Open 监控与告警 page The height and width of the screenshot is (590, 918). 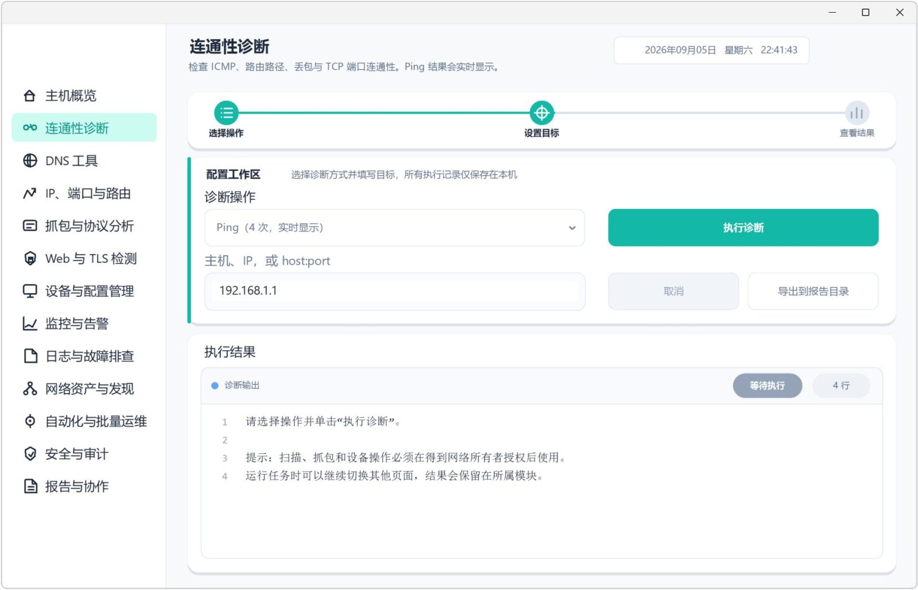tap(84, 324)
